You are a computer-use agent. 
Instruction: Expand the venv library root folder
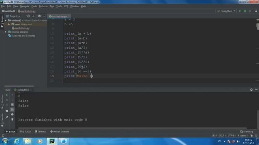click(9, 24)
